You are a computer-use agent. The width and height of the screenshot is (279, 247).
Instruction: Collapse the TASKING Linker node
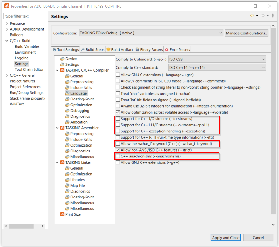57,162
